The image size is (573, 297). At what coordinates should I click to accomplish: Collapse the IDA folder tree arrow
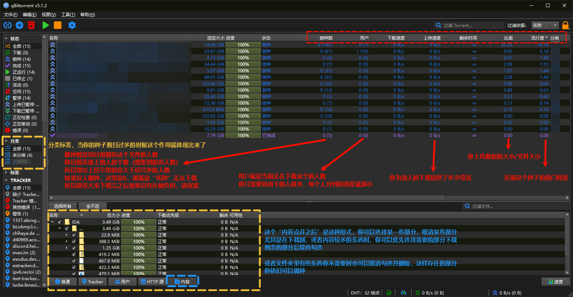(52, 222)
